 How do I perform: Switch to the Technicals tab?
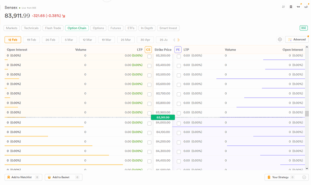31,28
